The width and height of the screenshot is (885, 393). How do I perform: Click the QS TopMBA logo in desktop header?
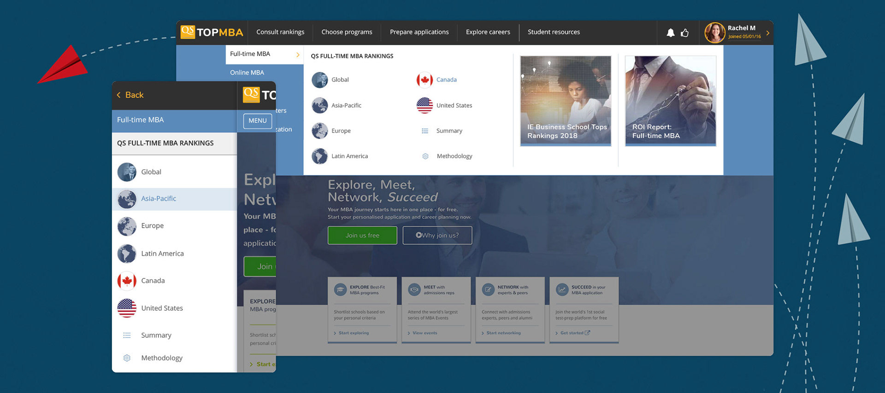coord(212,32)
